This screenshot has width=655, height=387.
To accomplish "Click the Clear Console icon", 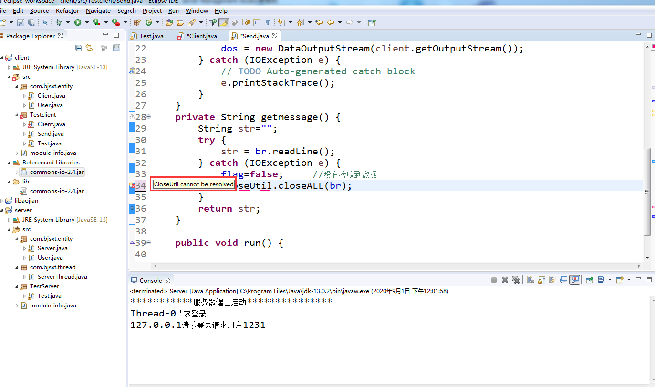I will (x=530, y=280).
